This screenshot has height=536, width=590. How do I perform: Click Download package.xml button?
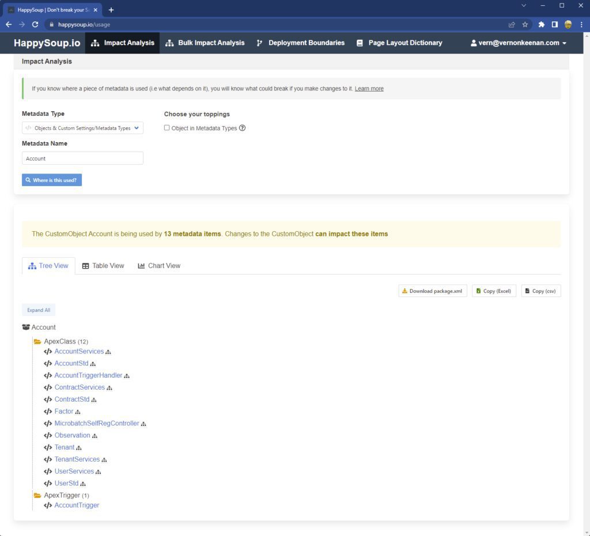point(433,291)
